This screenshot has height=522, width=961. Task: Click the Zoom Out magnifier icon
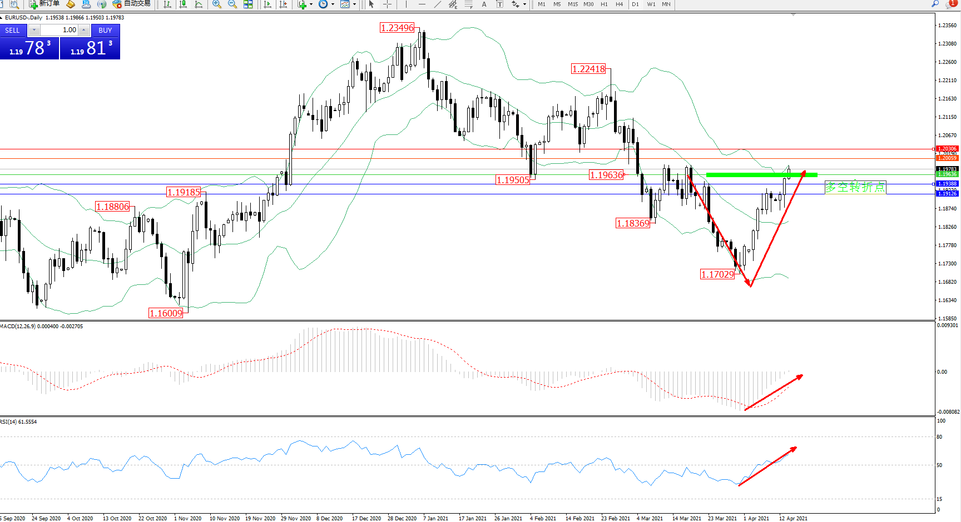[232, 4]
